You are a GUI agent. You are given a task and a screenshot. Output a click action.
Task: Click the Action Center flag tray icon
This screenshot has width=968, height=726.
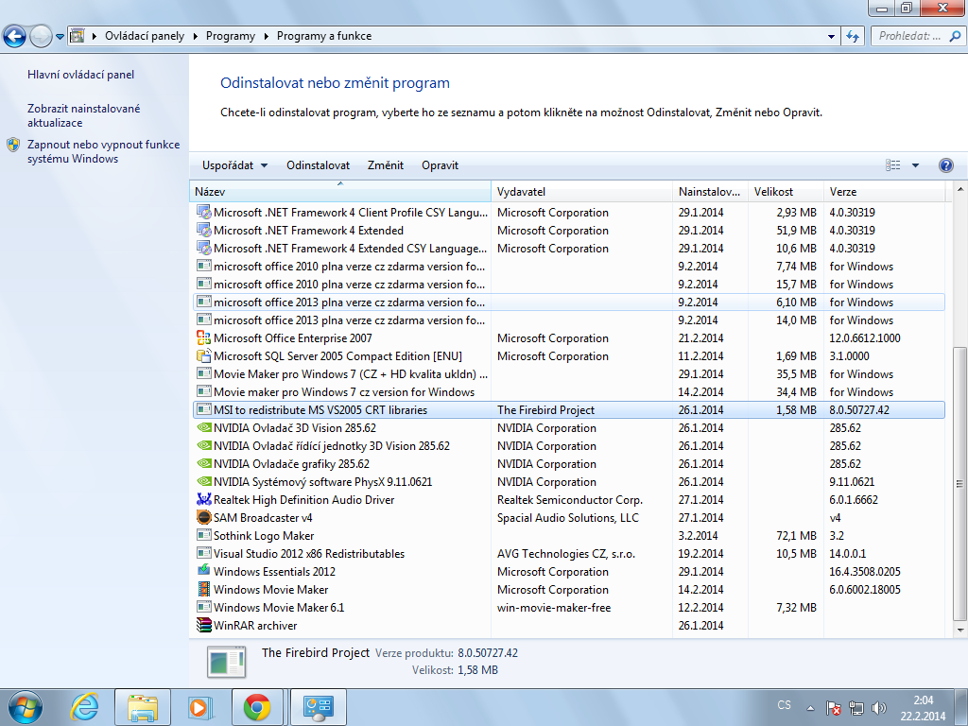[x=834, y=707]
